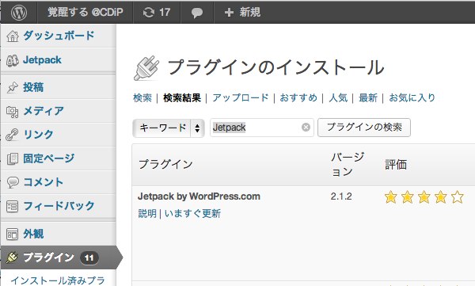Click the 固定ページ pages icon
The width and height of the screenshot is (475, 286).
tap(13, 158)
